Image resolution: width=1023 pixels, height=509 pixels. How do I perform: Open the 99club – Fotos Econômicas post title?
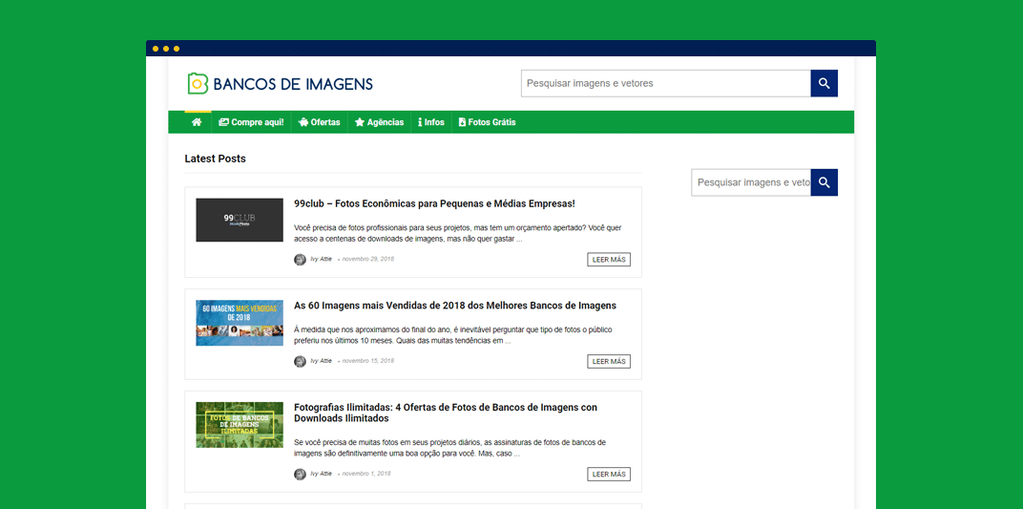click(434, 203)
